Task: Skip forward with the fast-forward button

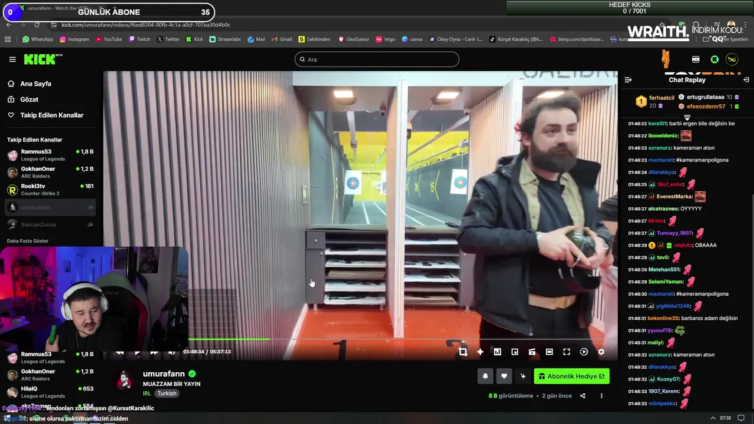Action: [x=154, y=352]
